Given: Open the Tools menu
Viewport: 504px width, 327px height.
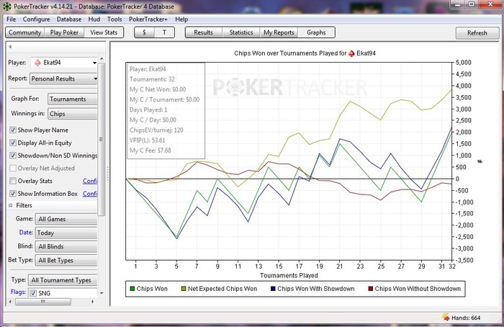Looking at the screenshot, I should pyautogui.click(x=114, y=19).
